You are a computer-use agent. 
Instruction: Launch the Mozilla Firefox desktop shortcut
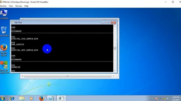click(x=4, y=50)
